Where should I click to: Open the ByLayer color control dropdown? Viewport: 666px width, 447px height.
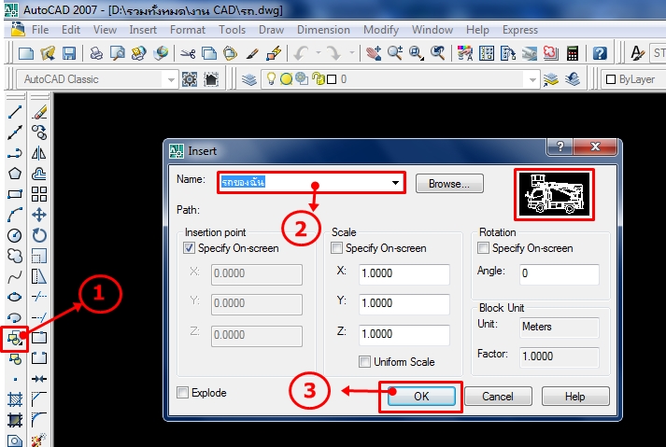pyautogui.click(x=633, y=79)
